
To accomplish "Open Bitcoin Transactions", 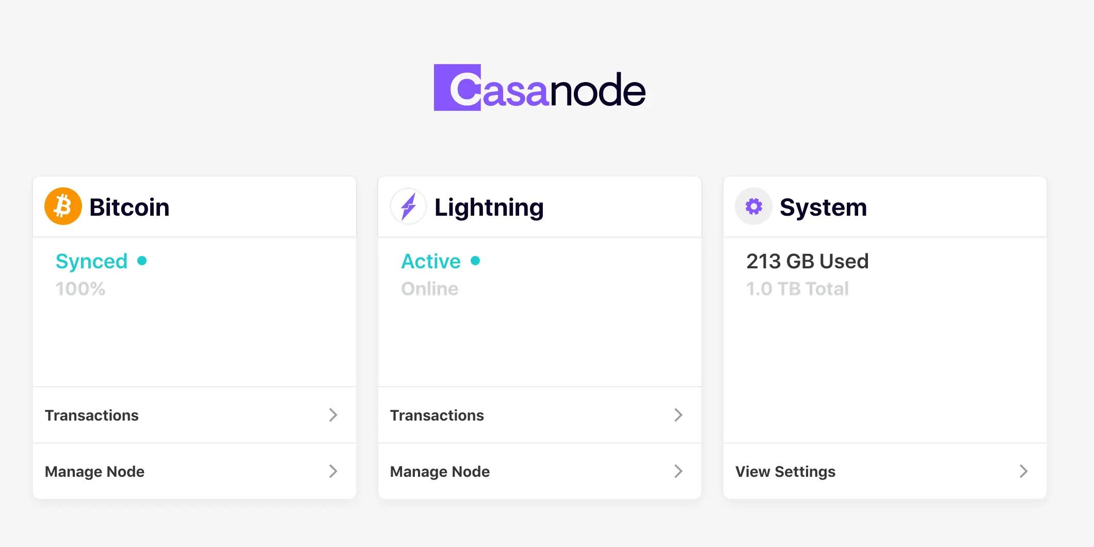I will (x=92, y=415).
